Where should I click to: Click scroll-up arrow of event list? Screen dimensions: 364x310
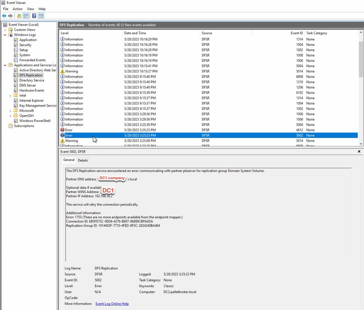(361, 33)
